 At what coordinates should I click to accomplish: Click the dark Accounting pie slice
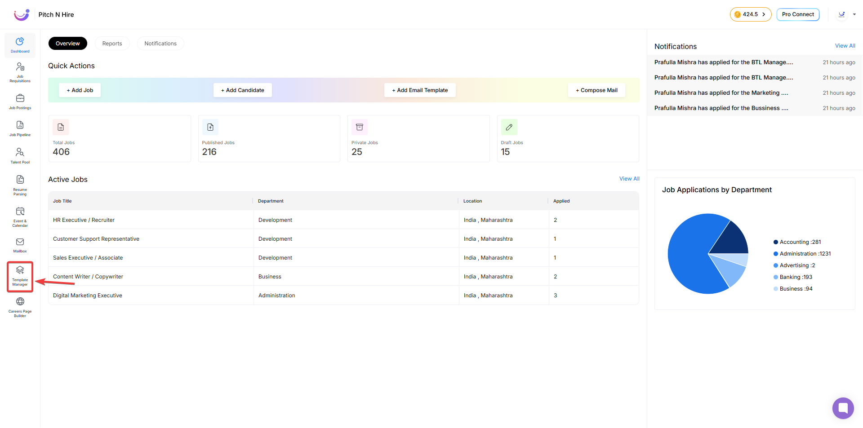[x=732, y=240]
